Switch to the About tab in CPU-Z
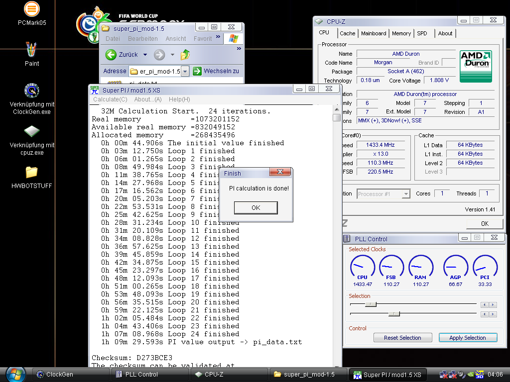 click(445, 33)
